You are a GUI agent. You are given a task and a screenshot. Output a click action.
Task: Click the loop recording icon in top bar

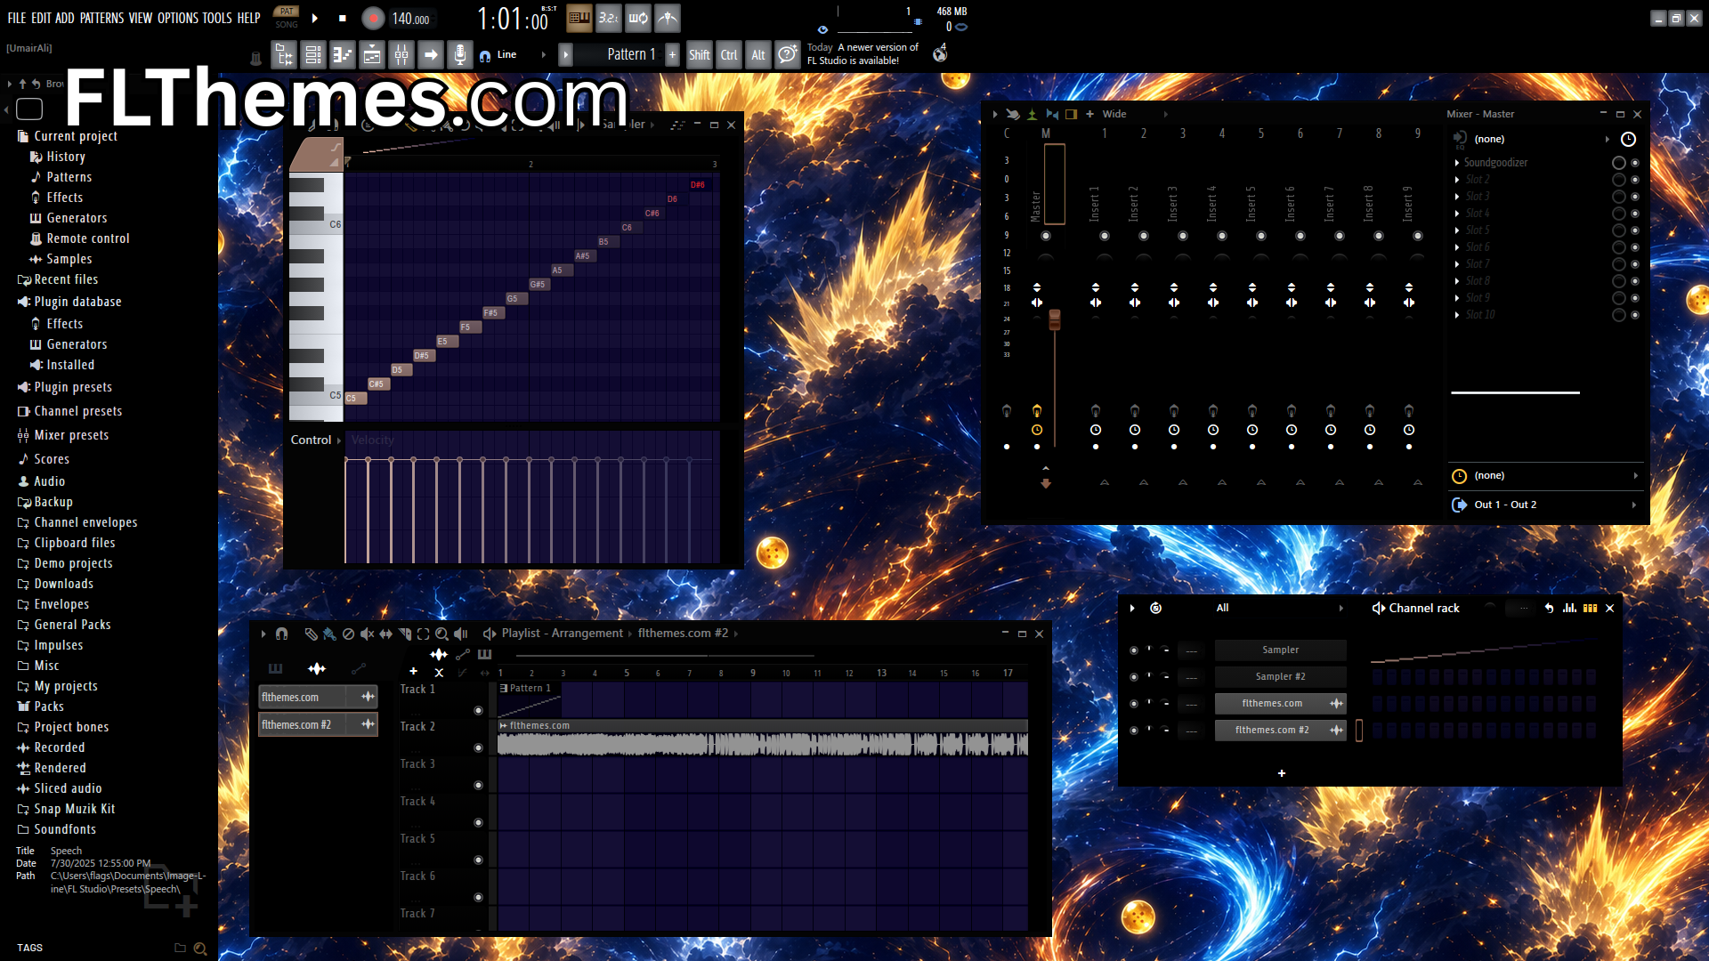[x=638, y=18]
